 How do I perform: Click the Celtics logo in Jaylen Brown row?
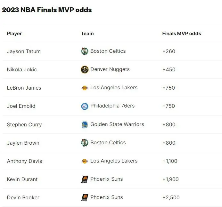coord(85,143)
